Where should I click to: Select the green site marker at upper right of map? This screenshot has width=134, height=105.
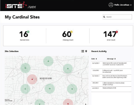[68, 69]
